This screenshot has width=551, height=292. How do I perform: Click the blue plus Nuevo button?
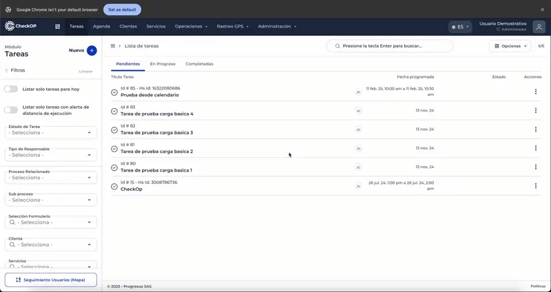(92, 50)
